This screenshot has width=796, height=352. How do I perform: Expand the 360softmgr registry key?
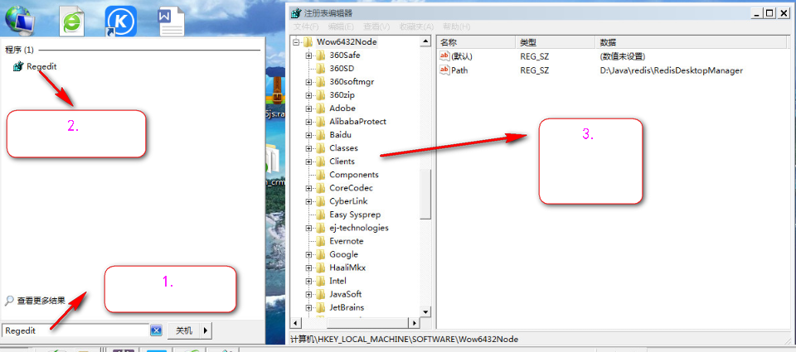308,82
